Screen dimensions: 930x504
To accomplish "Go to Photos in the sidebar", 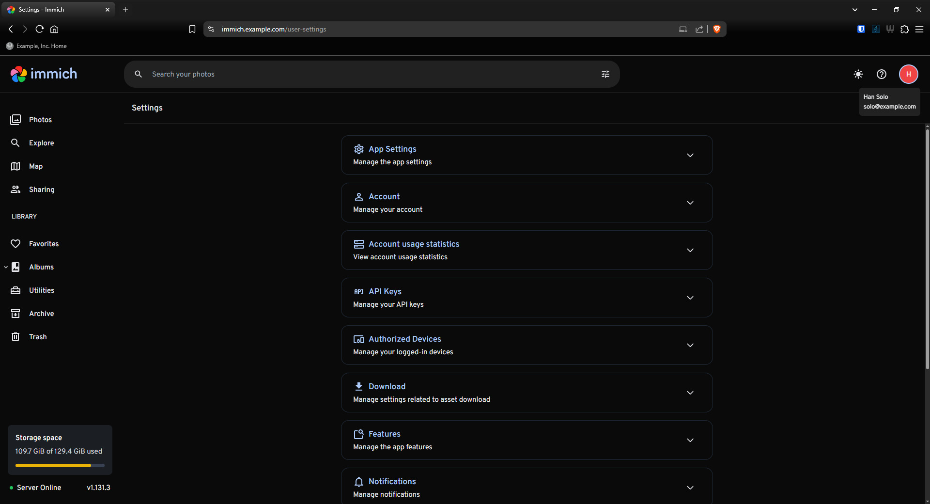I will click(40, 120).
